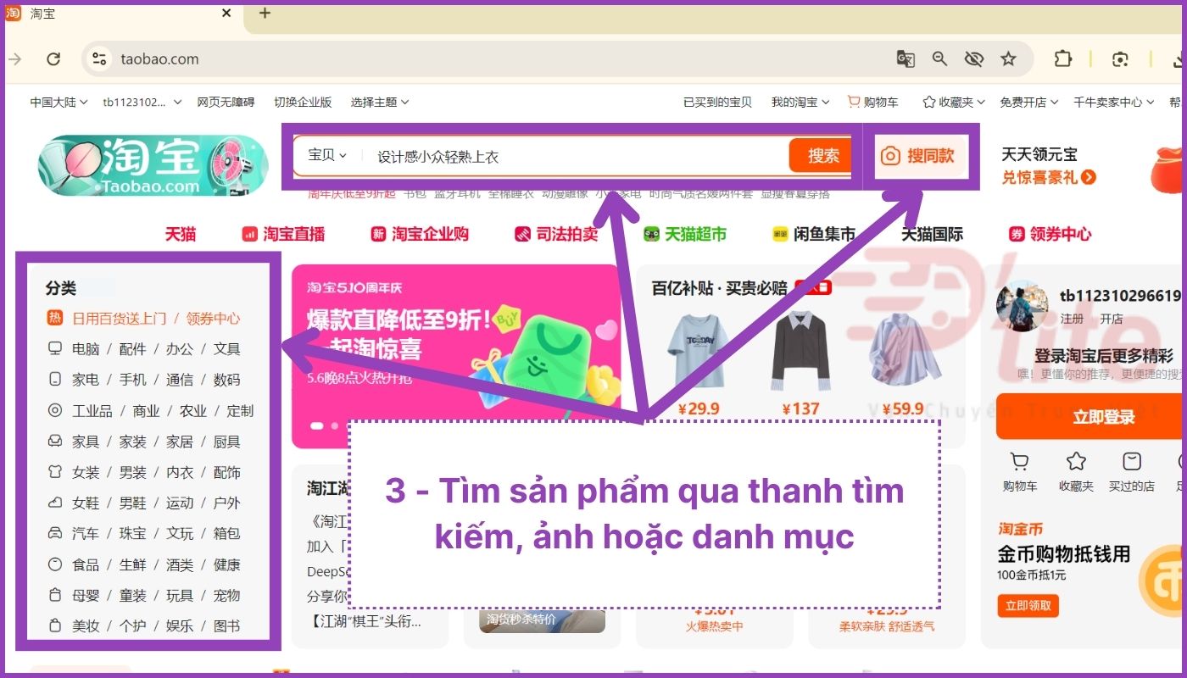Screen dimensions: 1187x678
Task: Open the 宝贝 search type dropdown
Action: 327,155
